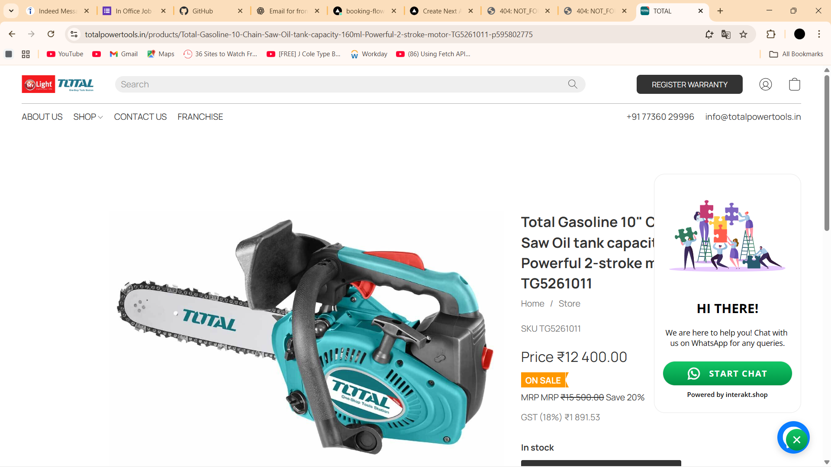Screen dimensions: 831x467
Task: Click the info@totalpowertools.in email link
Action: pyautogui.click(x=753, y=117)
